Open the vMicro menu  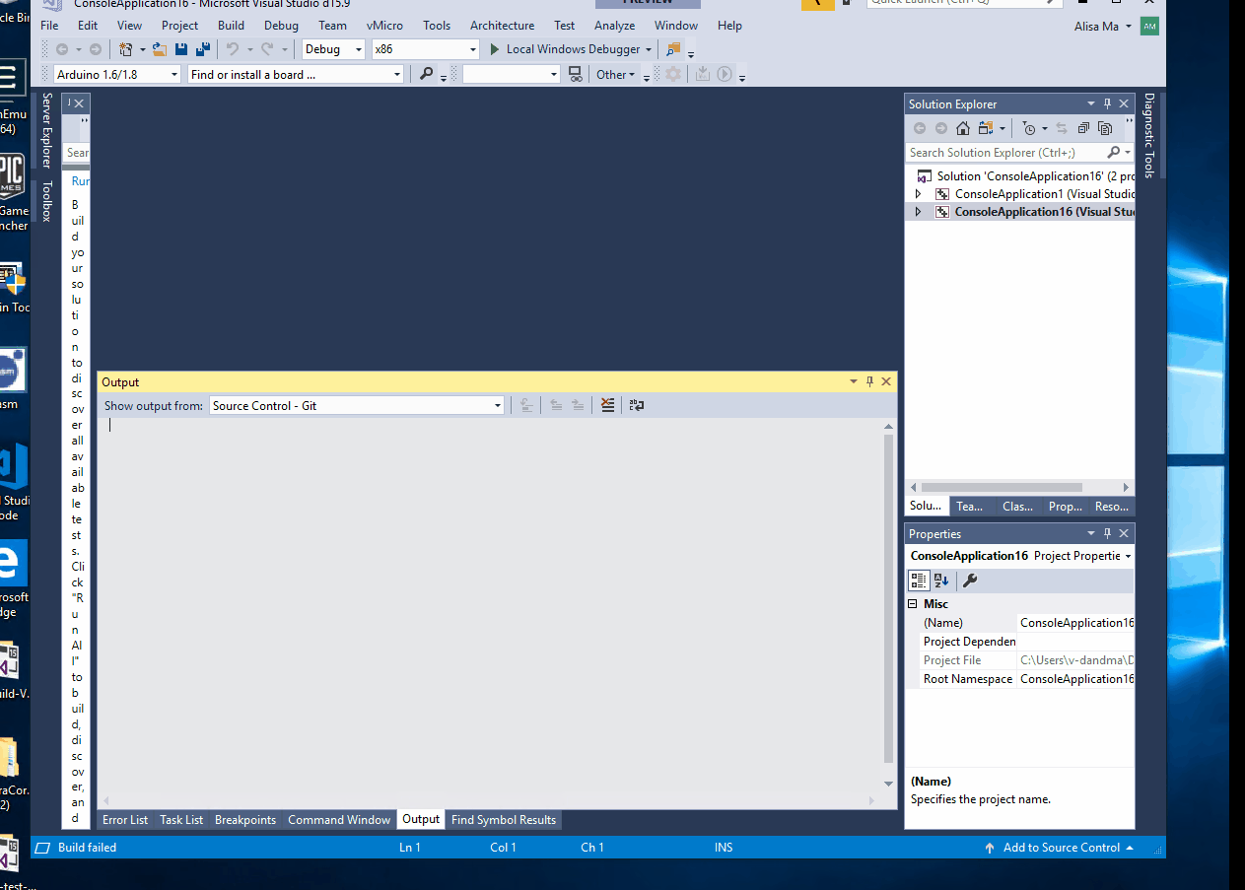[384, 26]
